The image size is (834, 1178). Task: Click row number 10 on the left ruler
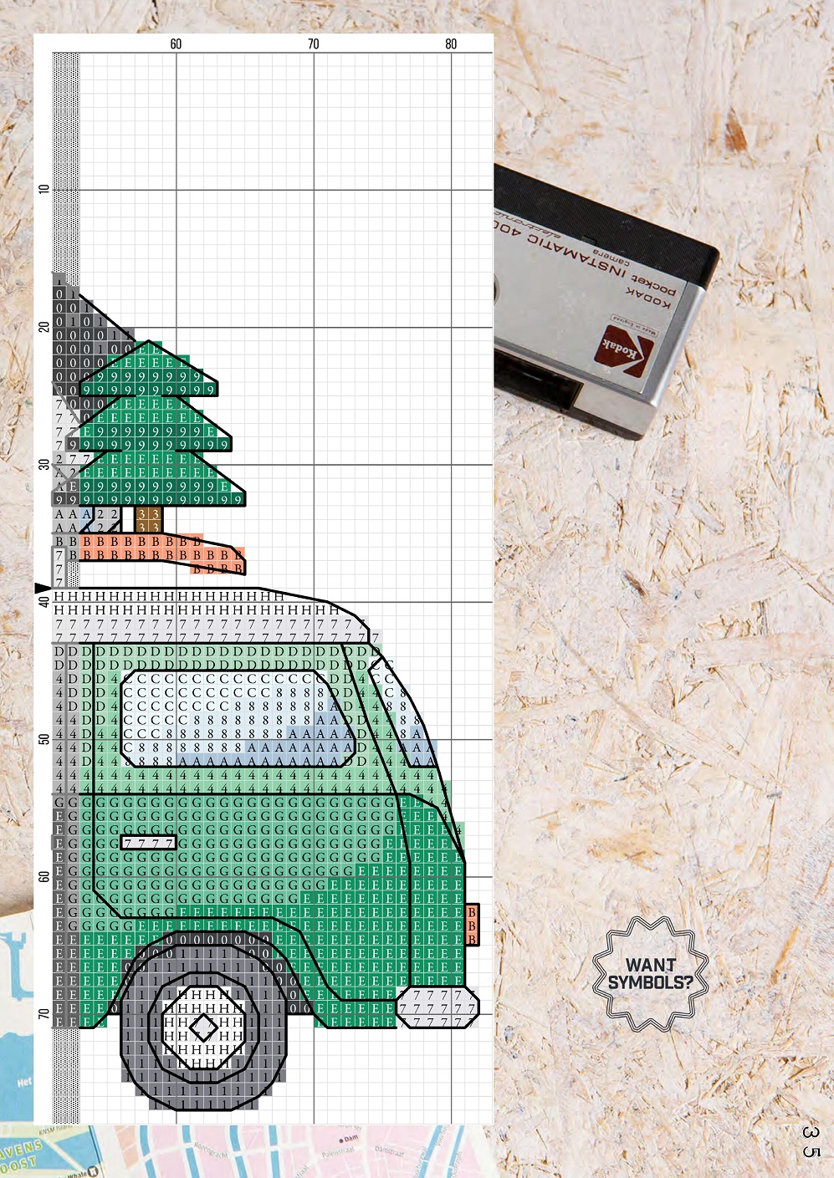coord(44,190)
